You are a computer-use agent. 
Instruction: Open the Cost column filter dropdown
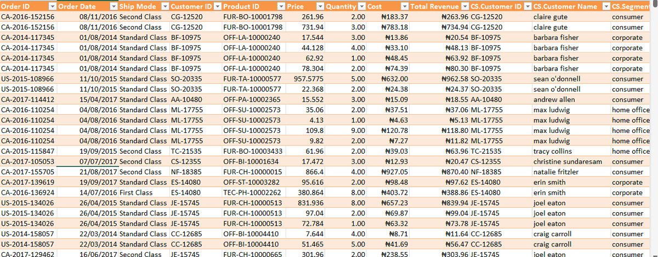click(x=405, y=7)
